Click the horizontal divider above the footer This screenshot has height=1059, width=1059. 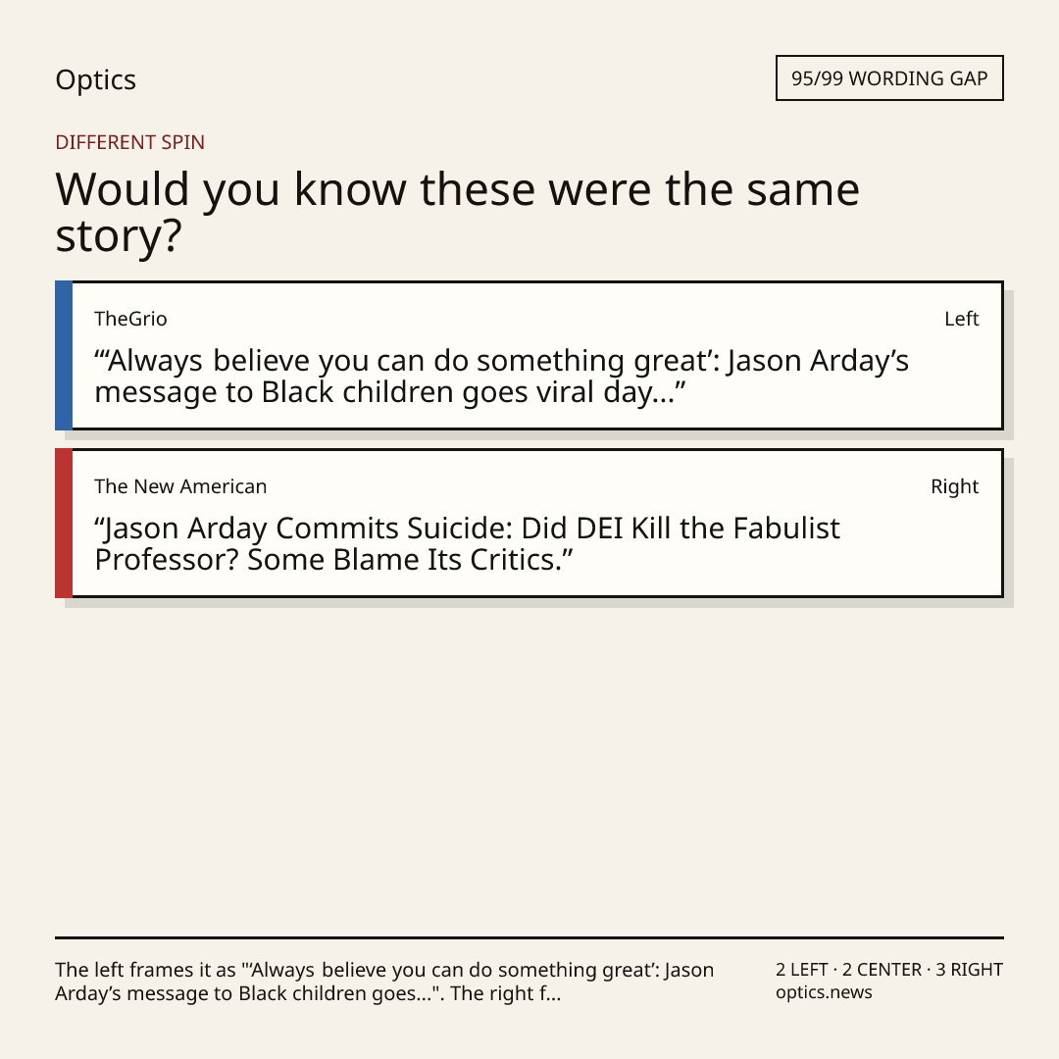(529, 937)
